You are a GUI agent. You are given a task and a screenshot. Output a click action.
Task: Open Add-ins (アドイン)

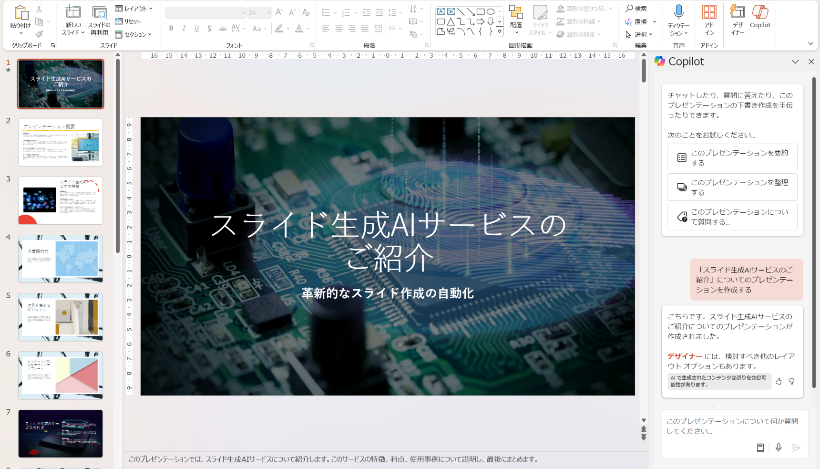click(x=709, y=20)
